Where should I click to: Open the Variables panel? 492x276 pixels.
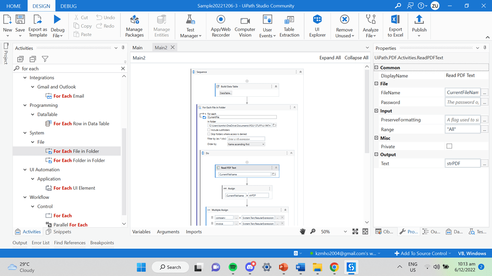point(141,231)
